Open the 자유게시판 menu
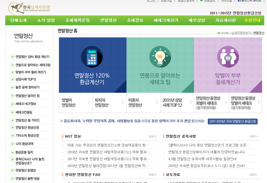Image resolution: width=267 pixels, height=183 pixels. click(x=225, y=20)
